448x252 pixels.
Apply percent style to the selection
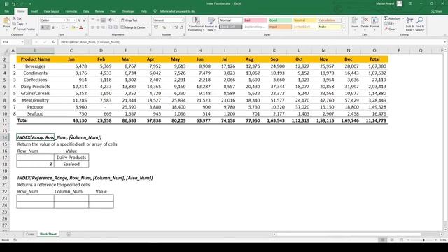[164, 27]
